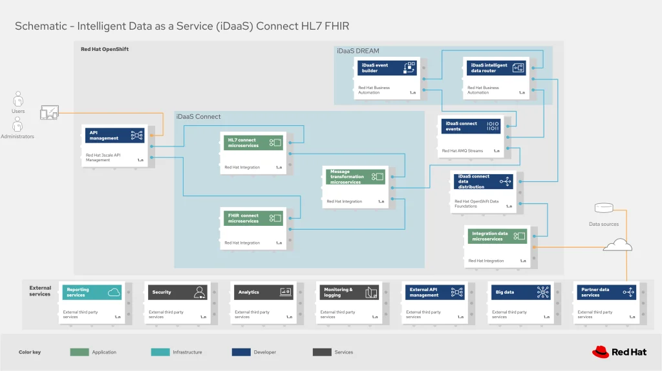
Task: Click the schematic title heading
Action: pyautogui.click(x=182, y=26)
